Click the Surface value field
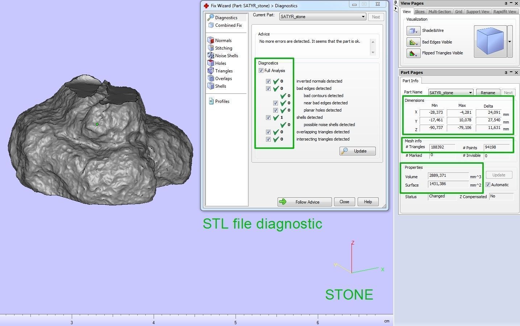Viewport: 520px width, 326px height. coord(448,184)
